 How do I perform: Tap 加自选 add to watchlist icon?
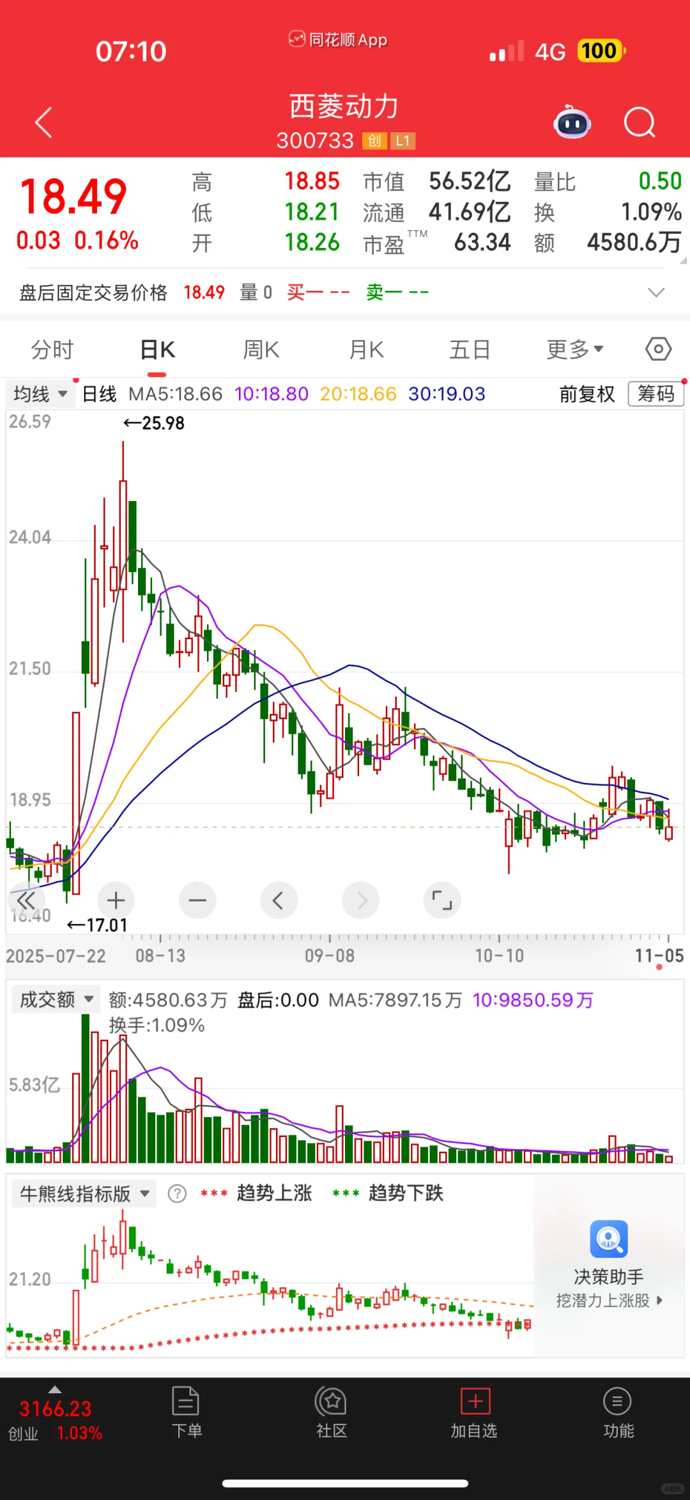point(475,1401)
